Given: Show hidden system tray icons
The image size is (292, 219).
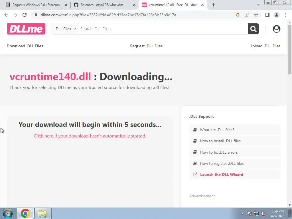Looking at the screenshot, I should (242, 214).
